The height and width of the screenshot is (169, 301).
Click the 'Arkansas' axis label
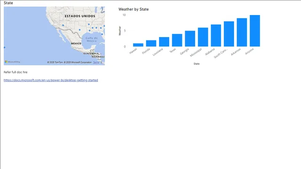(x=236, y=52)
